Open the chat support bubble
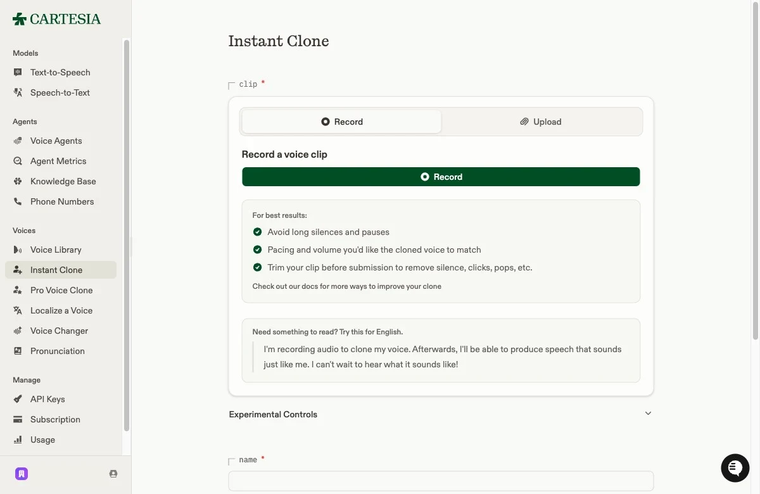Screen dimensions: 760x494 click(735, 468)
